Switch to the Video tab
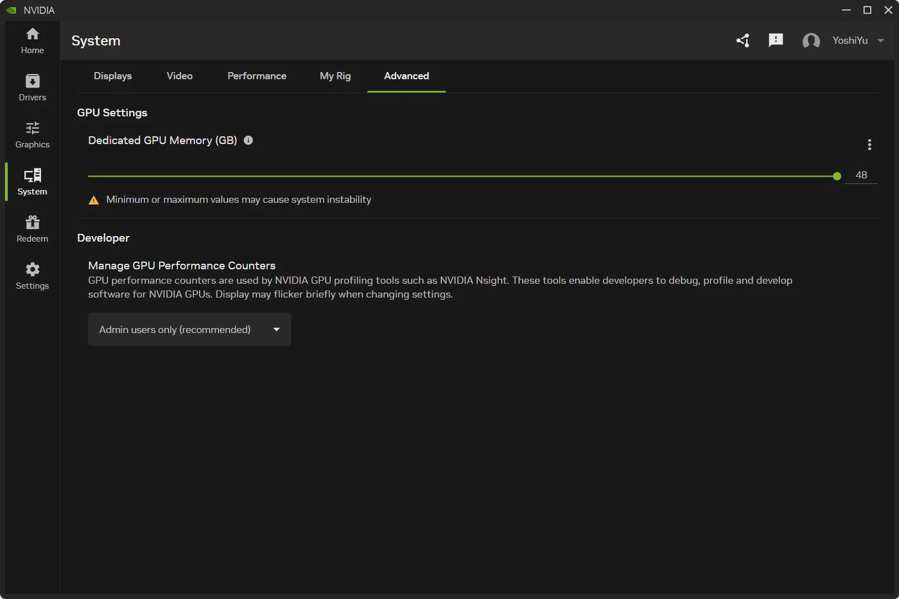This screenshot has height=599, width=899. point(180,76)
